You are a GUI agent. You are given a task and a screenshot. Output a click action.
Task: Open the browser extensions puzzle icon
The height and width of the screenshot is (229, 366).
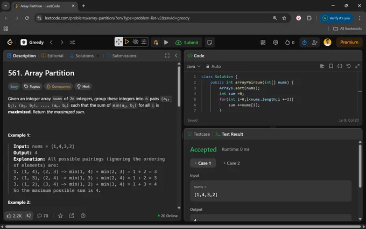309,18
